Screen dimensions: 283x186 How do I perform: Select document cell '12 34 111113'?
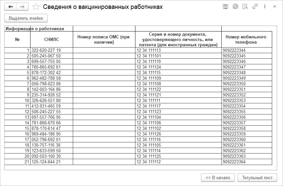pyautogui.click(x=178, y=50)
